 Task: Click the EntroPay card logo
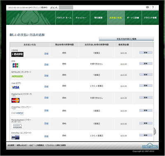tap(15, 137)
